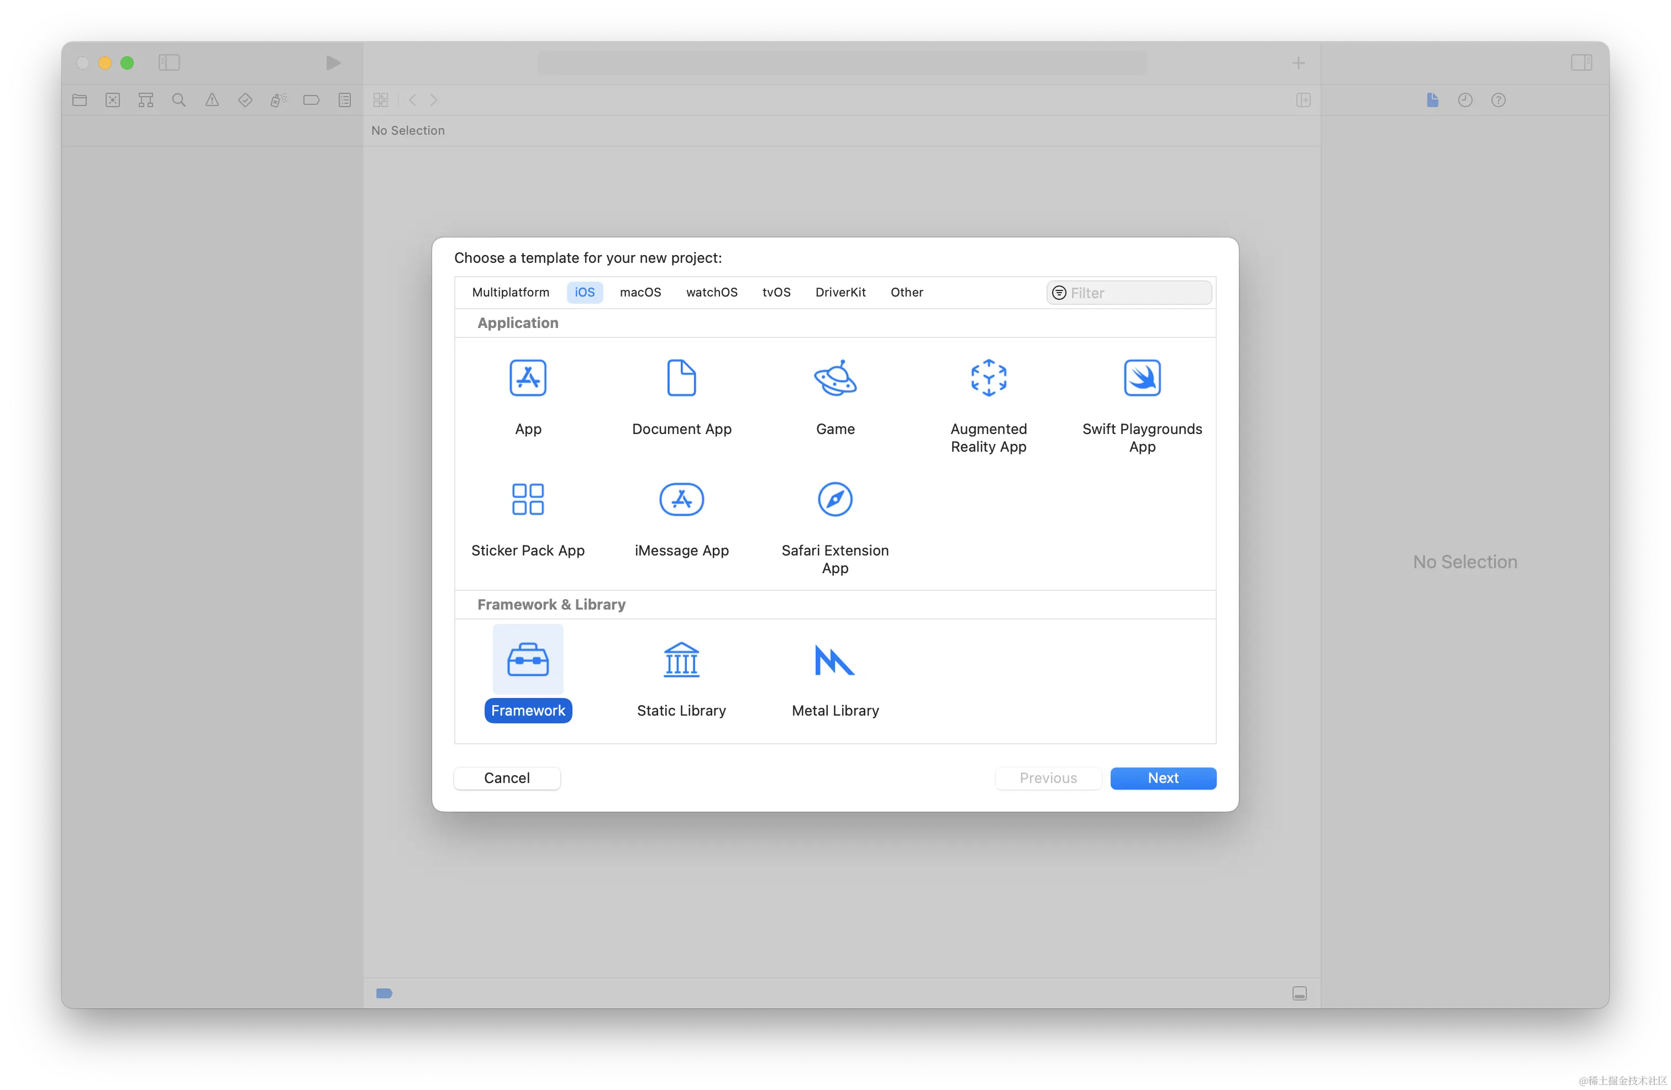The width and height of the screenshot is (1671, 1090).
Task: Select the Sticker Pack App template
Action: [x=527, y=499]
